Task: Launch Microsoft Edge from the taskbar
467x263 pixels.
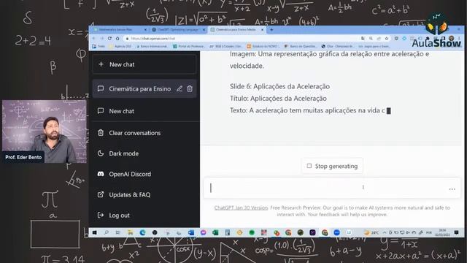Action: point(142,232)
